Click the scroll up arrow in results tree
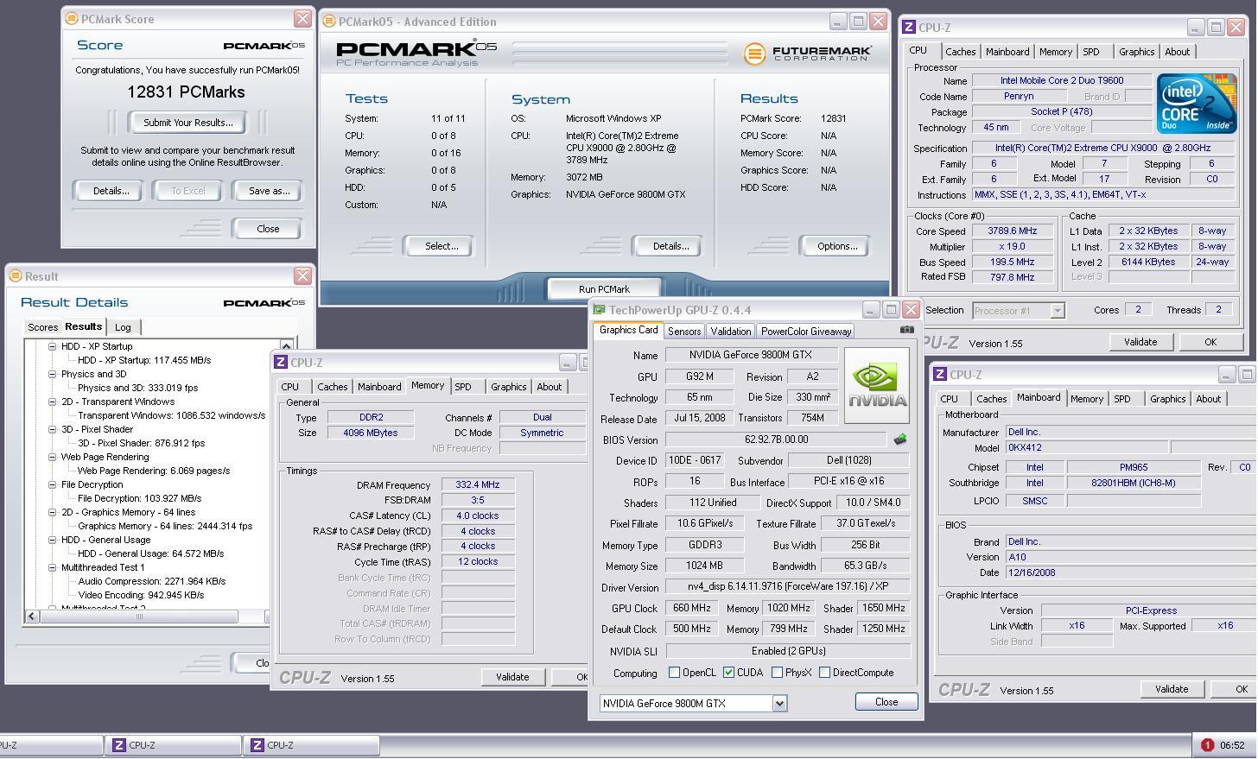Image resolution: width=1258 pixels, height=759 pixels. [286, 345]
